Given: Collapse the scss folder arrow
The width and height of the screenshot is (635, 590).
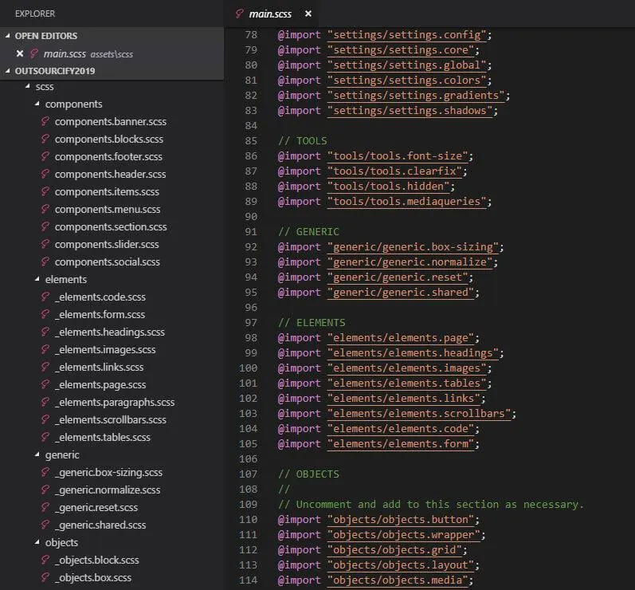Looking at the screenshot, I should [28, 86].
